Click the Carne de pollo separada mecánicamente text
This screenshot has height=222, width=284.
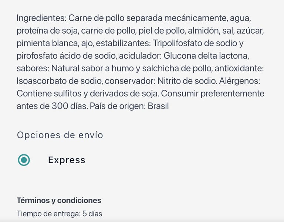point(148,18)
